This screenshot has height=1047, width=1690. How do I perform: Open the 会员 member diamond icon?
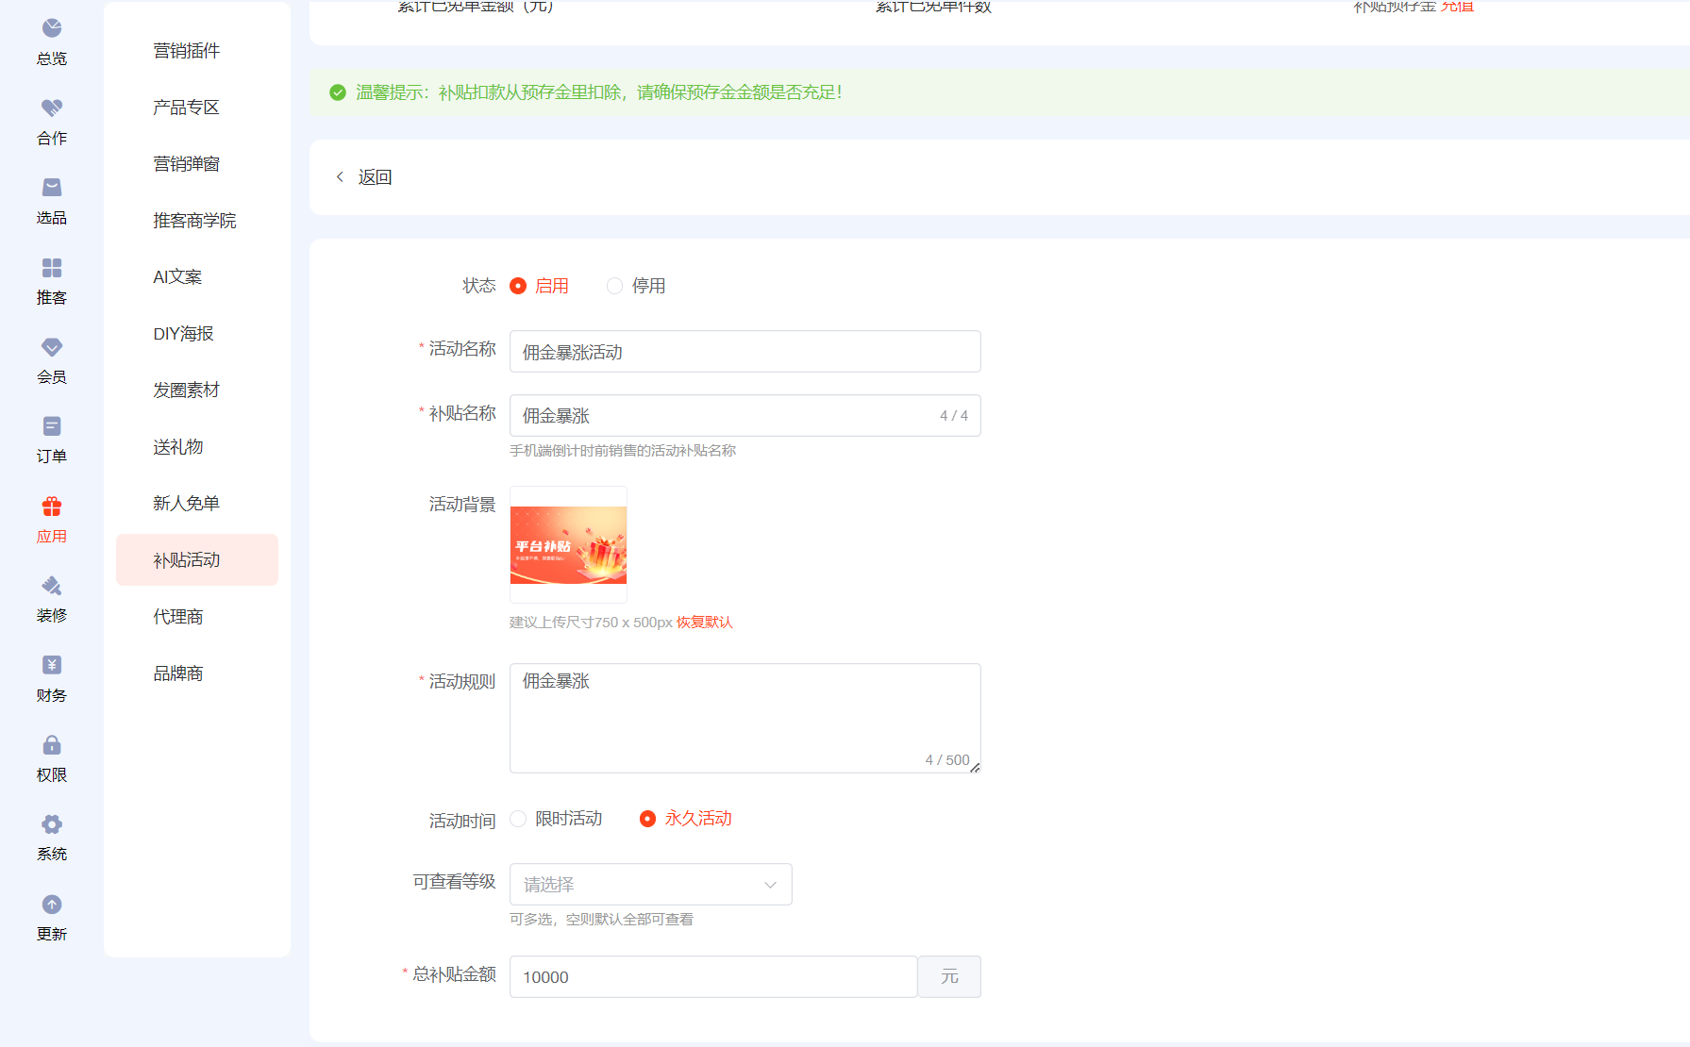52,347
